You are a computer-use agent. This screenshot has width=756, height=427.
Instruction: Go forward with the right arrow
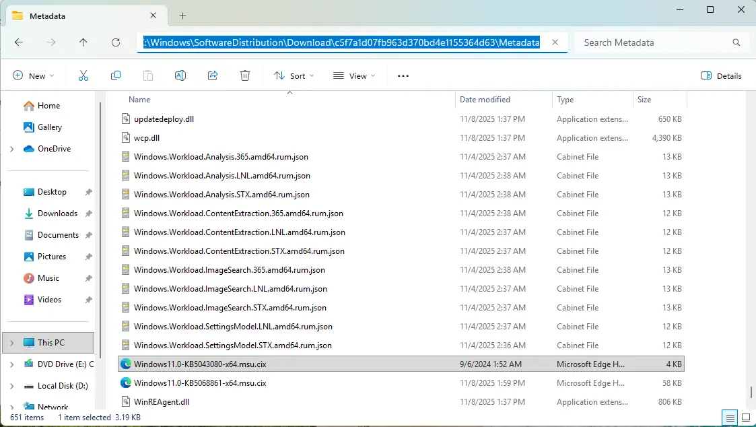[x=51, y=42]
